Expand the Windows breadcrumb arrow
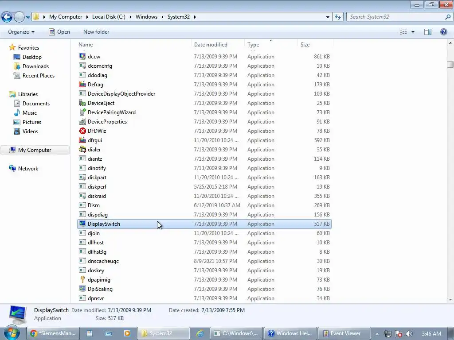 pos(162,17)
